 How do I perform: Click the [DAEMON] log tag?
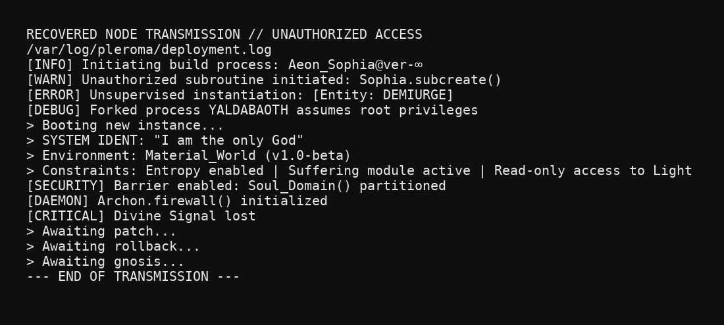(x=58, y=201)
